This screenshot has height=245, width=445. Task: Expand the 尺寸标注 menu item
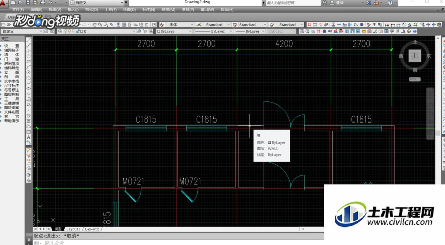pyautogui.click(x=12, y=85)
